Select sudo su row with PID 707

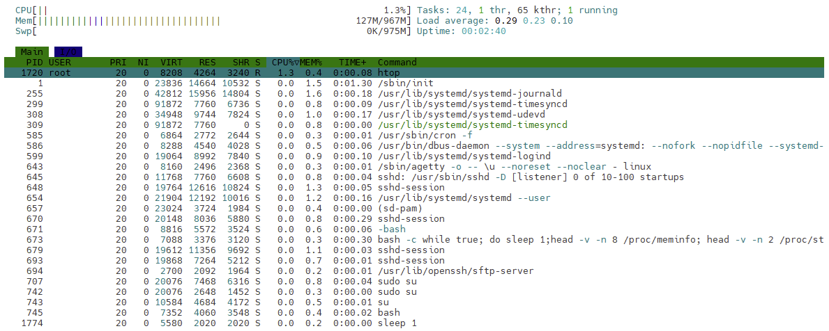414,282
